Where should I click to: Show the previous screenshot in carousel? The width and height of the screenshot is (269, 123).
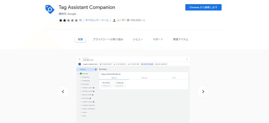pos(63,92)
